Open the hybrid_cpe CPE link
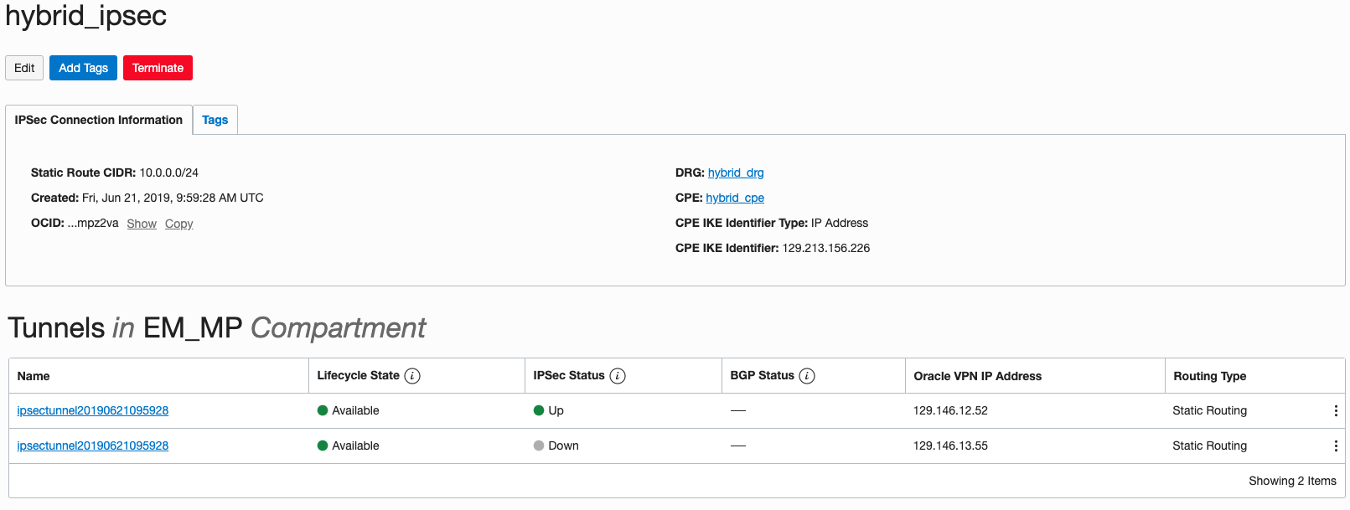The width and height of the screenshot is (1350, 510). pos(735,198)
